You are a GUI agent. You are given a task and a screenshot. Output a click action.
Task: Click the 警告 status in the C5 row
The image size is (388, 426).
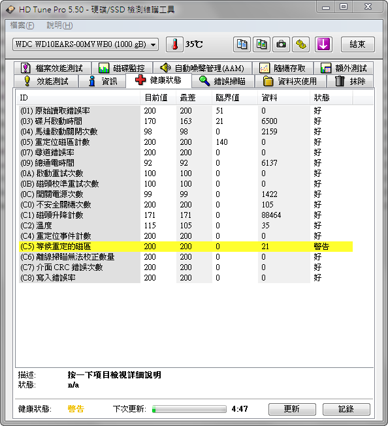(x=321, y=247)
